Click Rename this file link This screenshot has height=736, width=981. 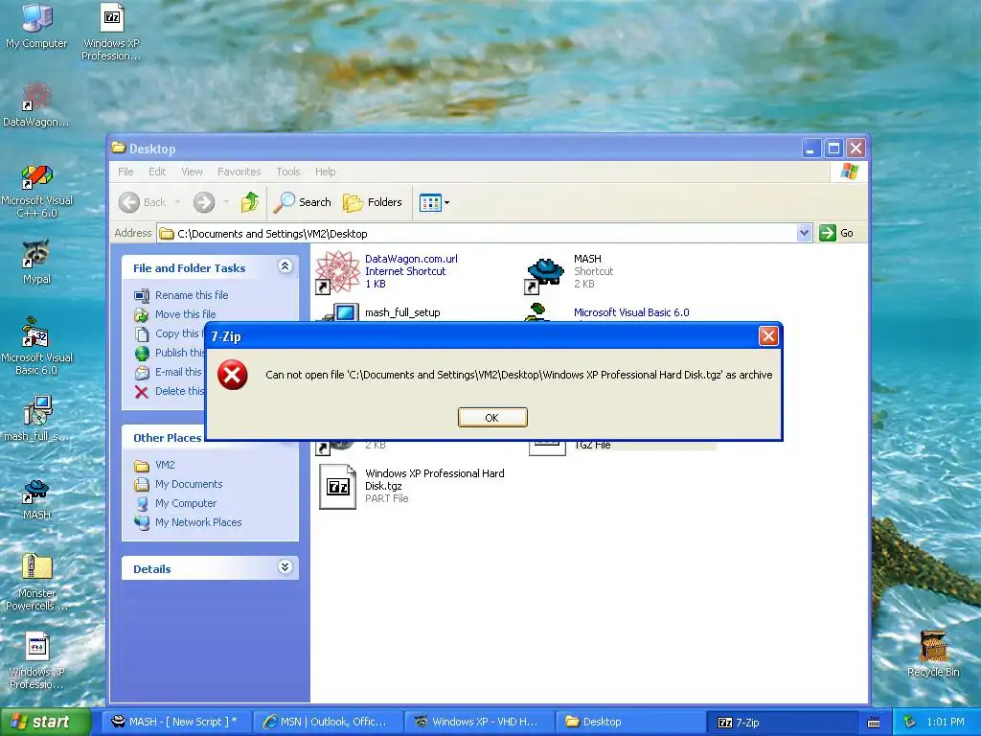click(192, 295)
